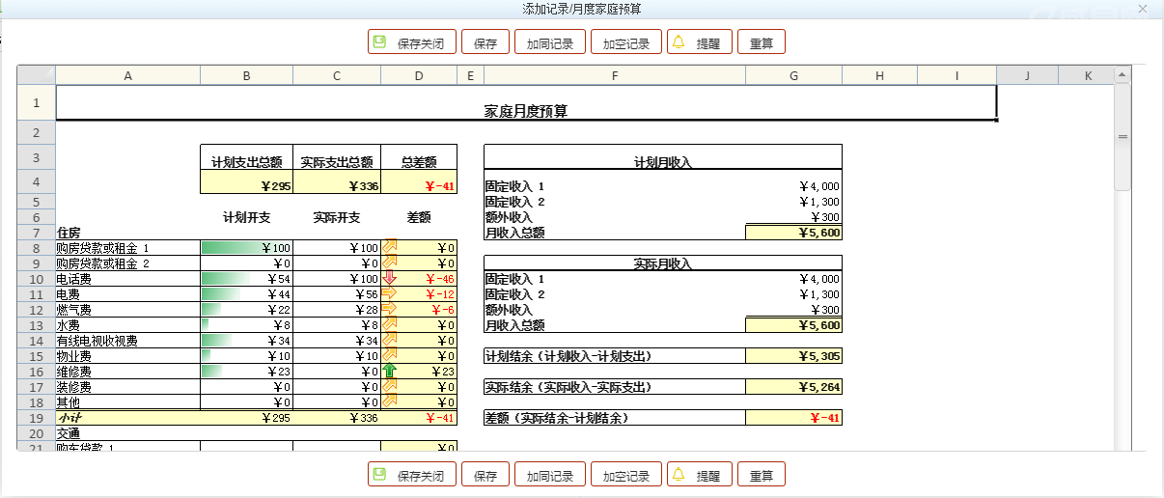
Task: Click the green save icon in top 保存关闭 button
Action: 380,42
